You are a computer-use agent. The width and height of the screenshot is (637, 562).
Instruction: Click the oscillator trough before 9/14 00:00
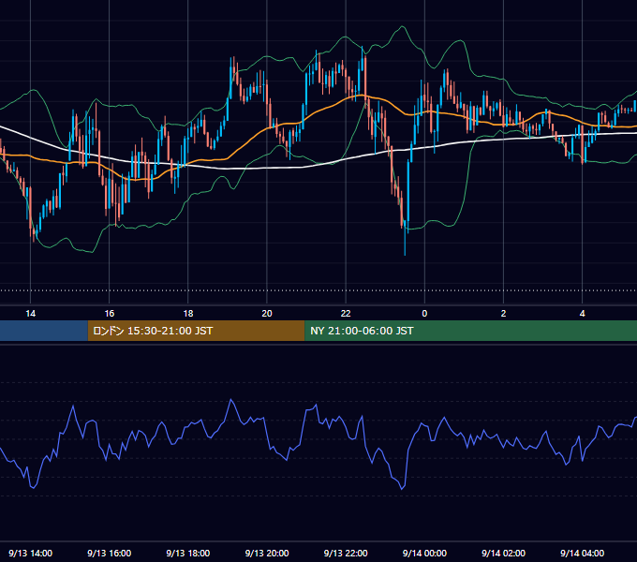[x=402, y=489]
